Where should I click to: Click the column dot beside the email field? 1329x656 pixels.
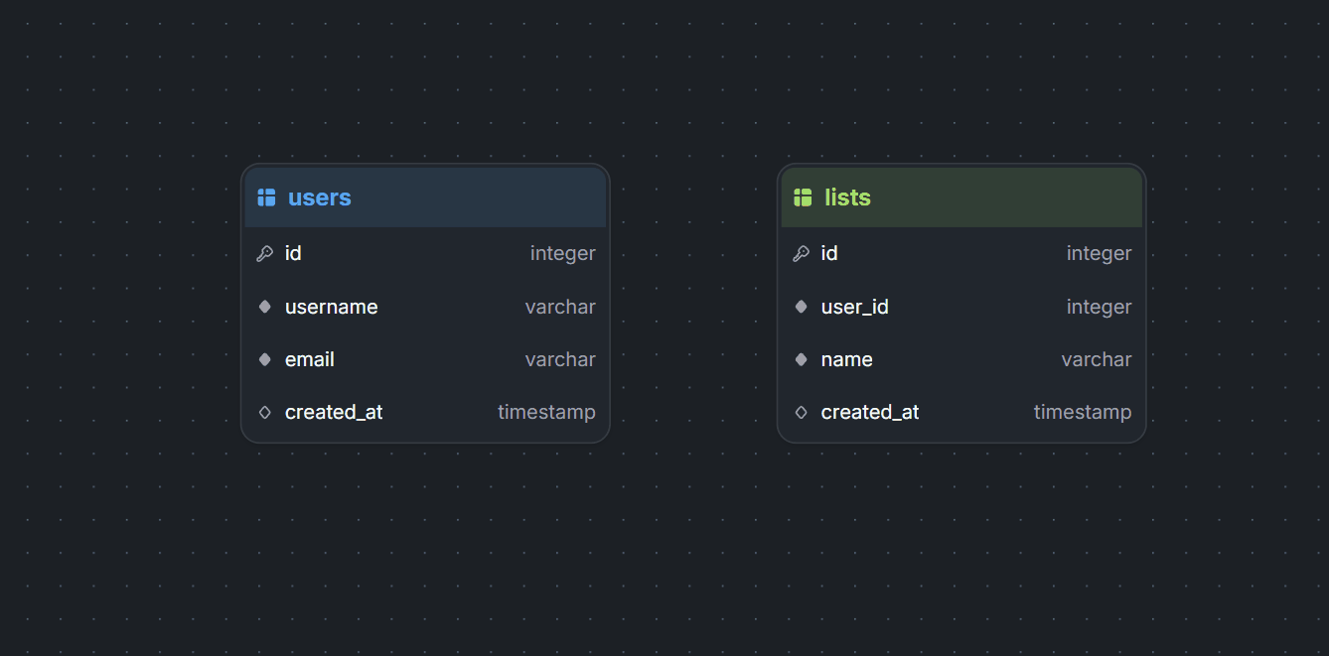point(265,359)
